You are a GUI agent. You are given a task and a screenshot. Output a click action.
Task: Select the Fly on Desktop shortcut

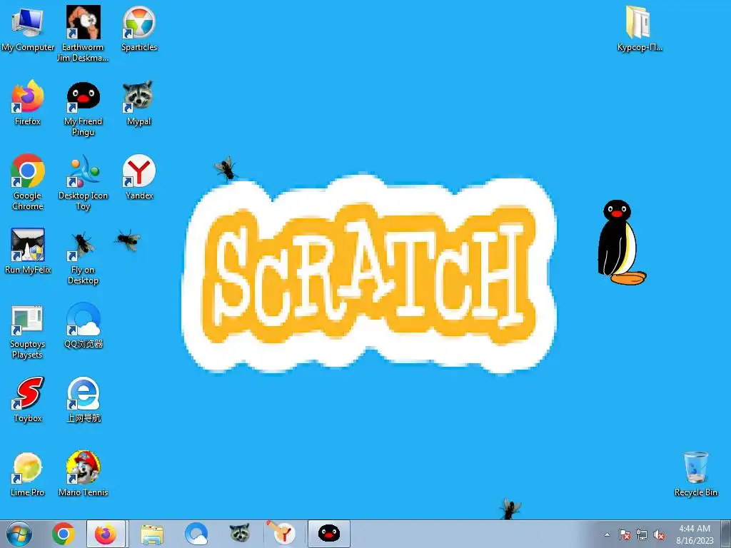[83, 258]
